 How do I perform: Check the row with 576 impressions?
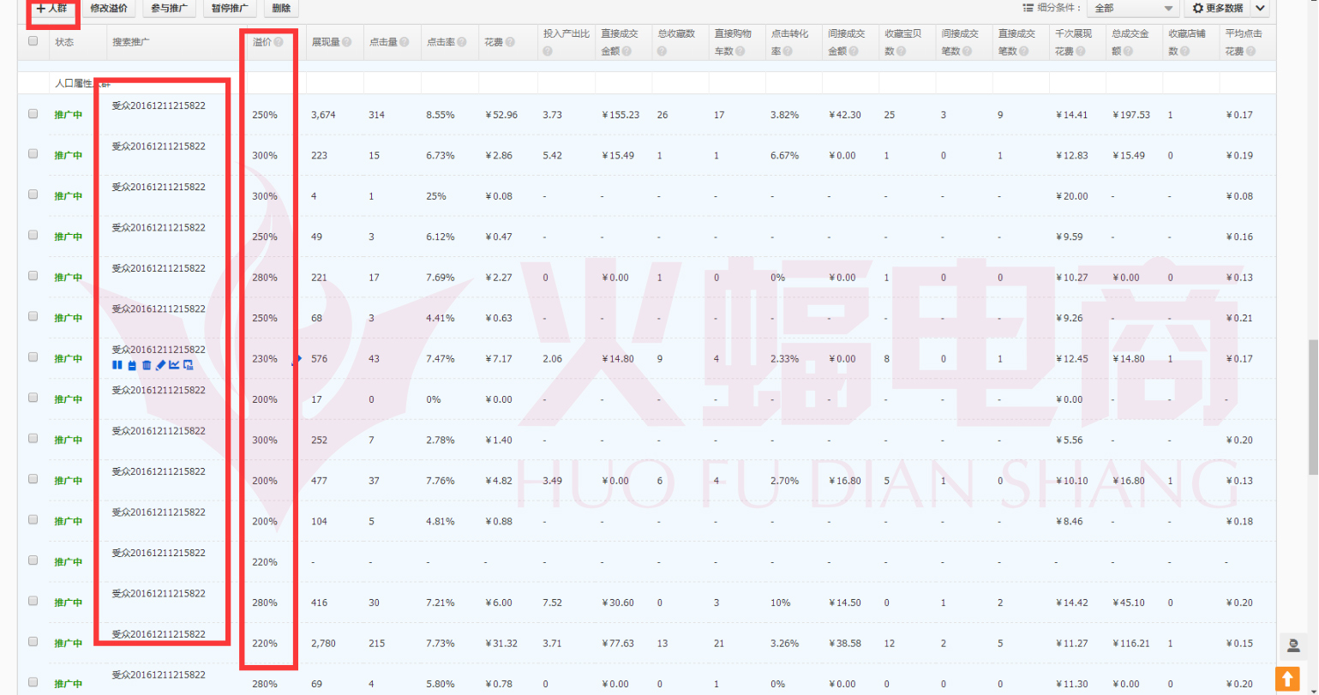click(x=33, y=356)
